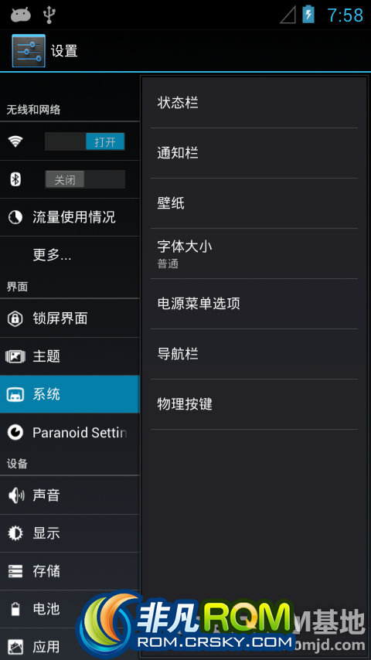Open 物理按键 hardware keys settings
This screenshot has width=371, height=660.
pos(254,404)
